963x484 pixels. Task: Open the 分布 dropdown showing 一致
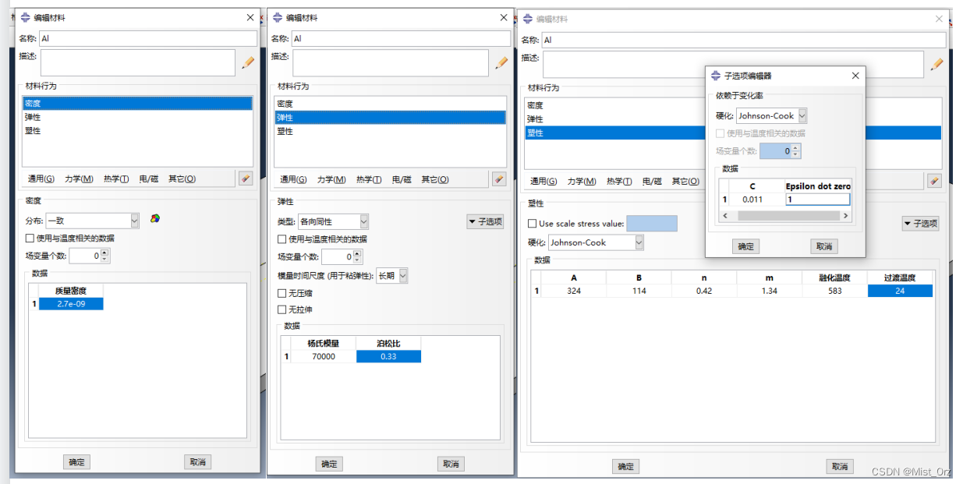click(x=92, y=221)
